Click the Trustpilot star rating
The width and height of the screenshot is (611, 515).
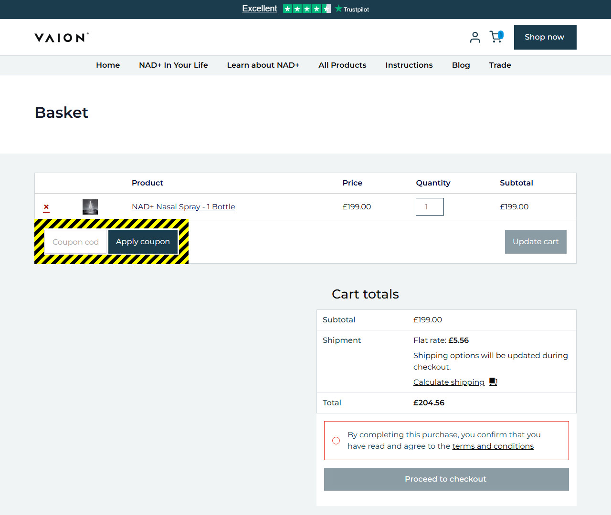[x=307, y=9]
